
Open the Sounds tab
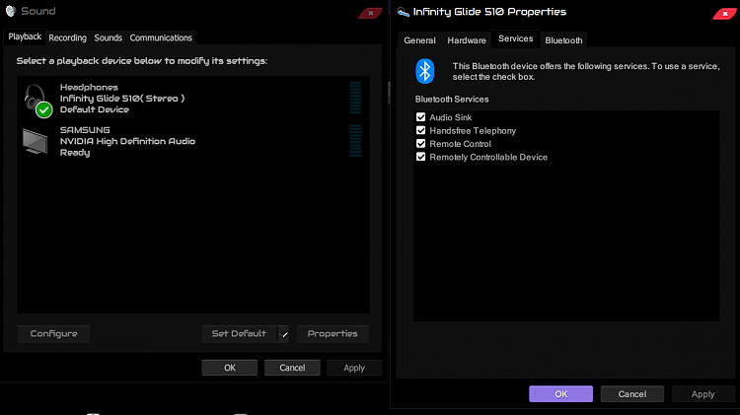click(108, 37)
